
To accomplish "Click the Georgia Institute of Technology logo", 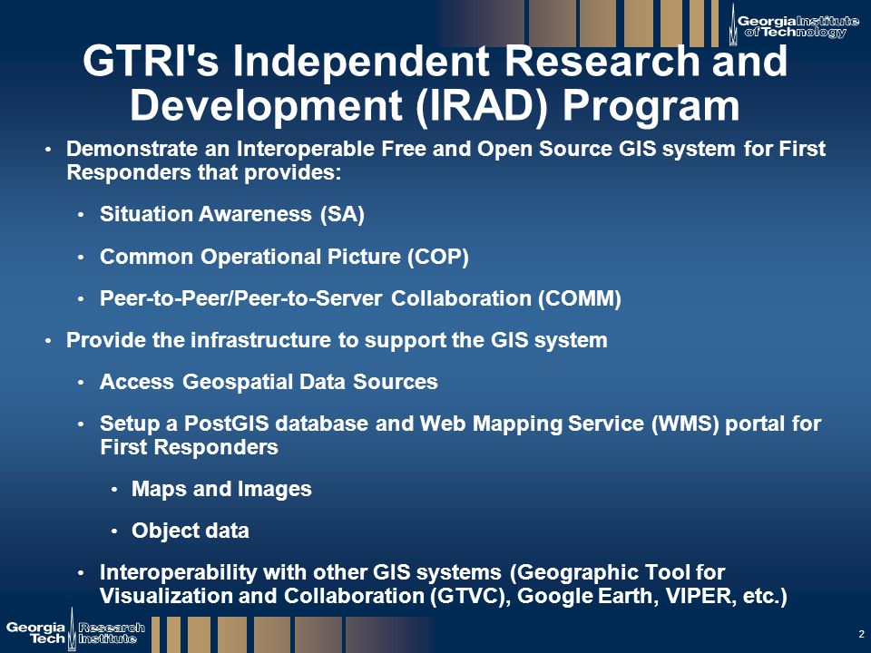I will pyautogui.click(x=793, y=25).
